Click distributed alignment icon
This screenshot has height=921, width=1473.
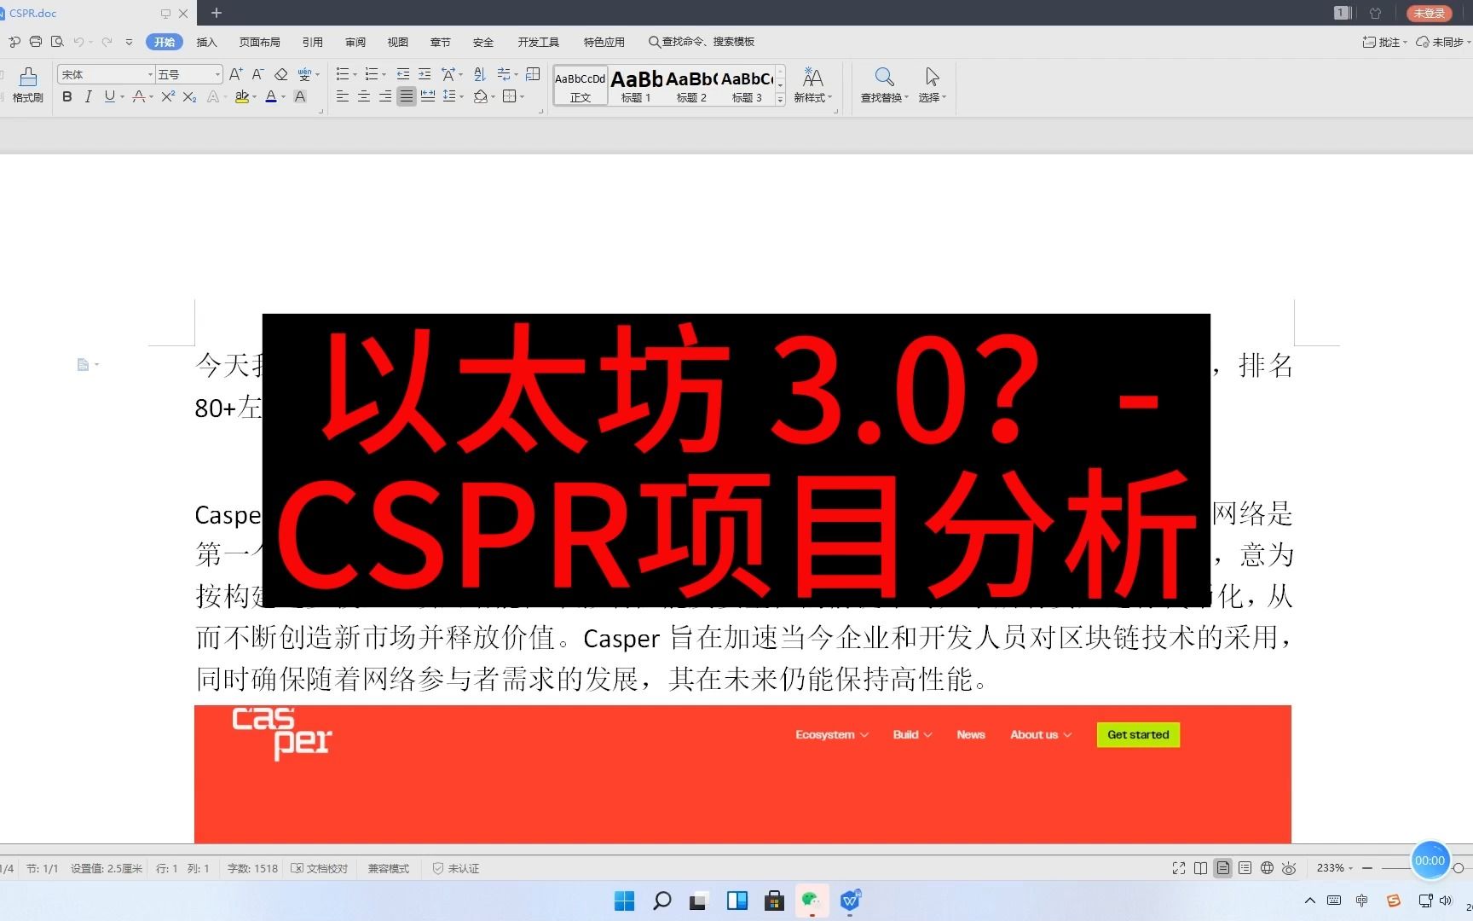click(x=428, y=97)
